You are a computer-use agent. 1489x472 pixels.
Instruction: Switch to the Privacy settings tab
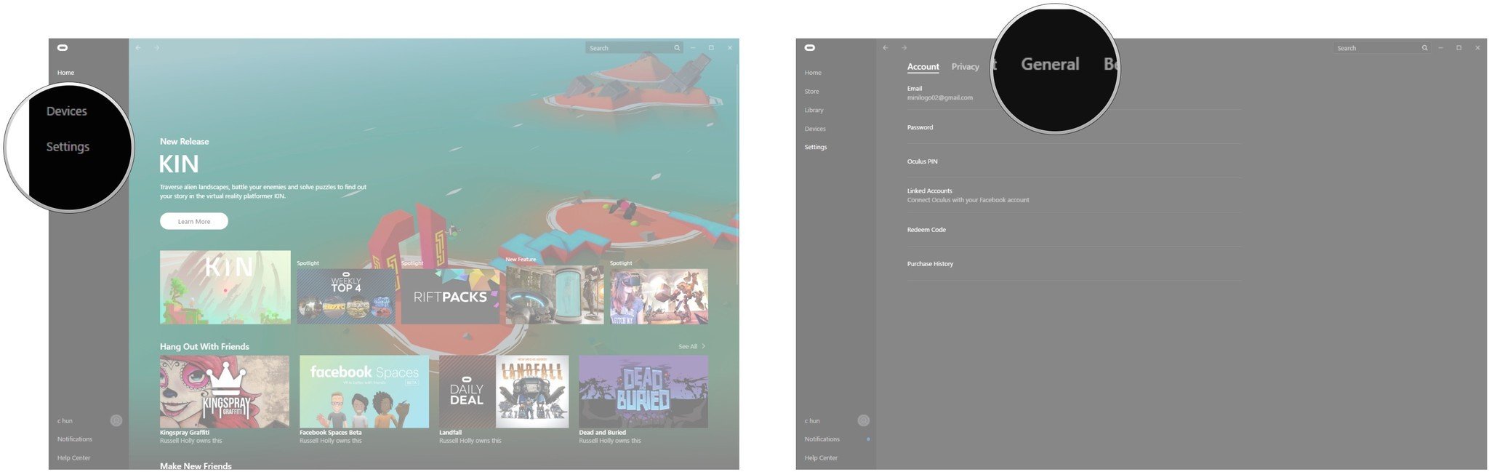point(965,67)
